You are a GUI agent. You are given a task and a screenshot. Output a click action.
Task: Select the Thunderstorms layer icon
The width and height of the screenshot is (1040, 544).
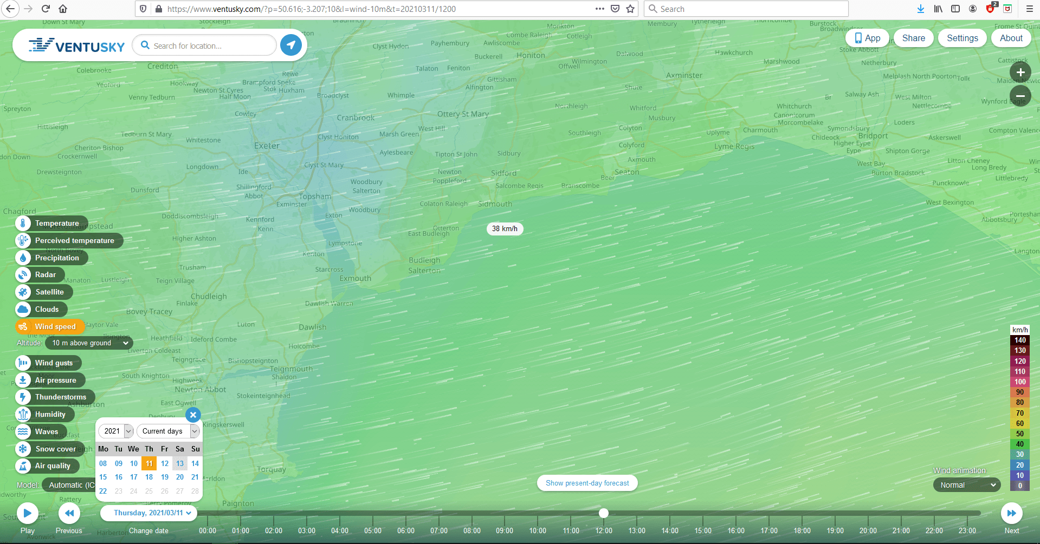23,397
